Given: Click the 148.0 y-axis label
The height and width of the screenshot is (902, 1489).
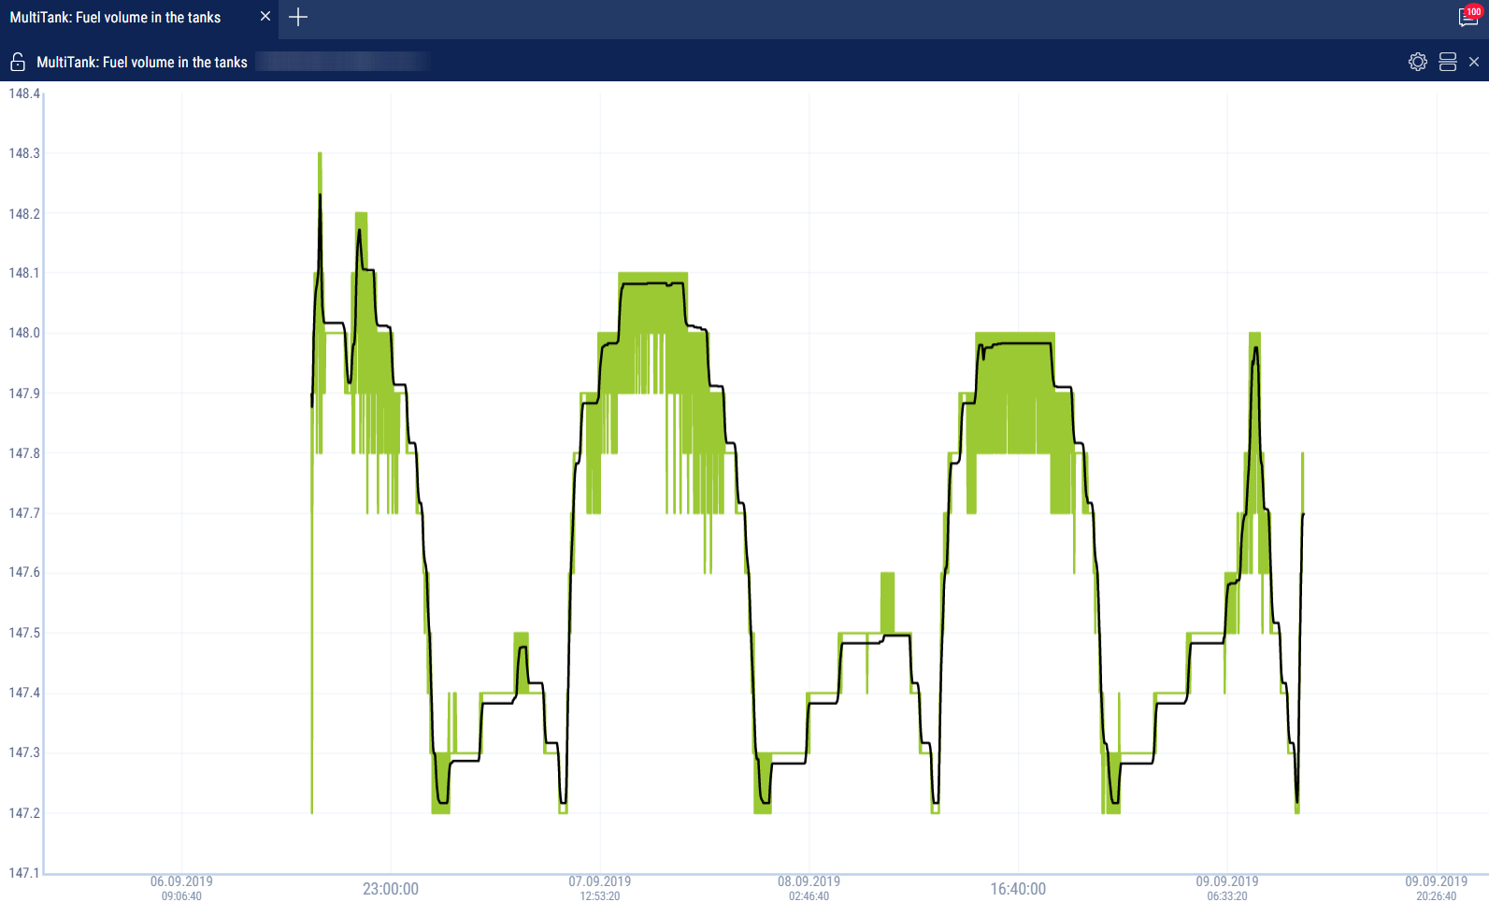Looking at the screenshot, I should point(24,333).
